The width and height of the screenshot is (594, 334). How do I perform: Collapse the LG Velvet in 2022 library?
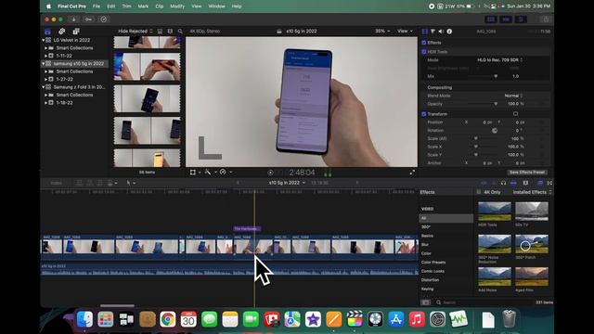(x=44, y=40)
